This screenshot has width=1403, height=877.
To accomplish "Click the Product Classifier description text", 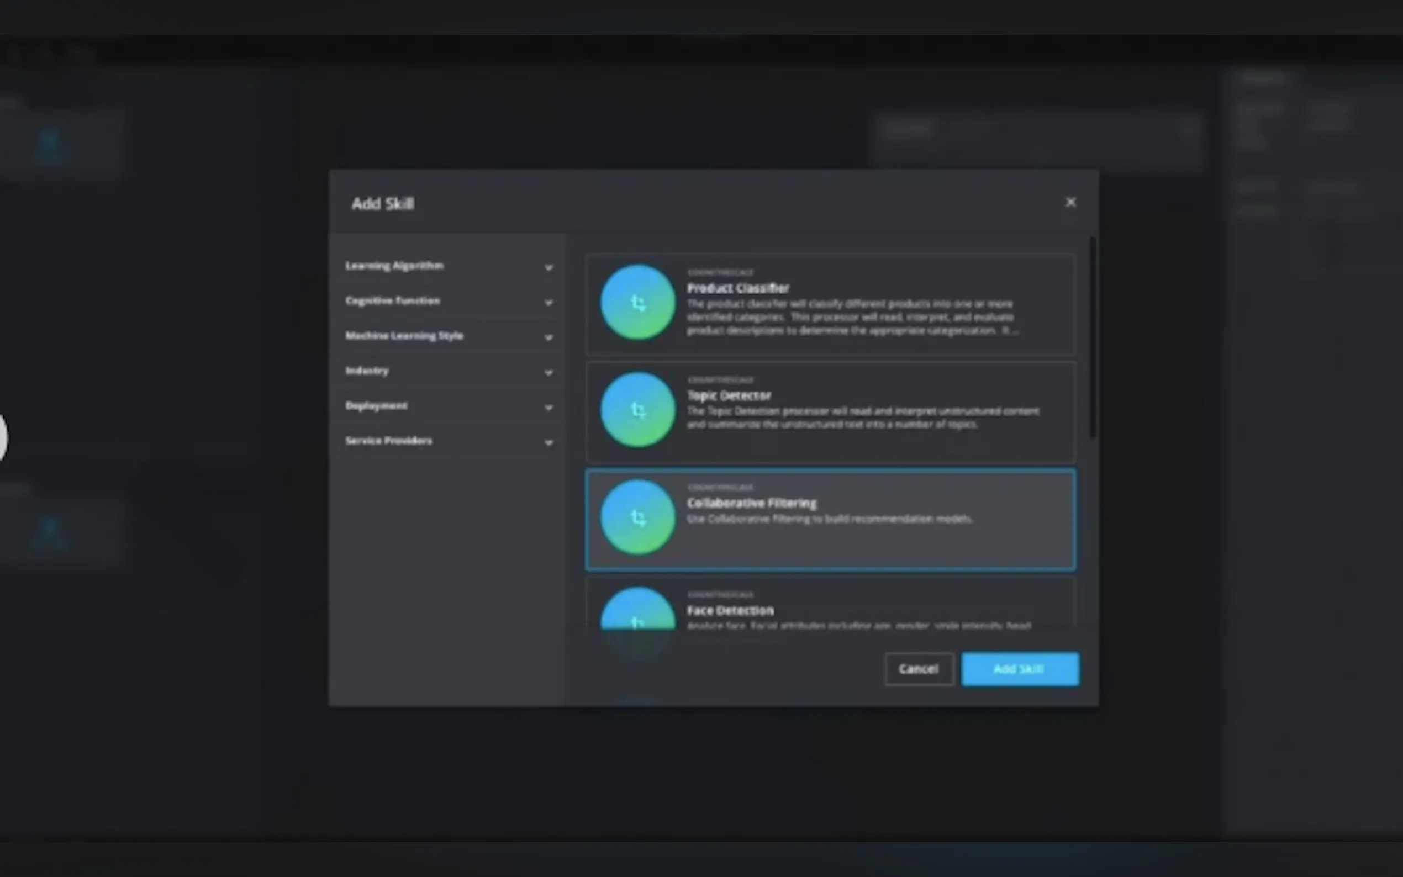I will [x=850, y=317].
